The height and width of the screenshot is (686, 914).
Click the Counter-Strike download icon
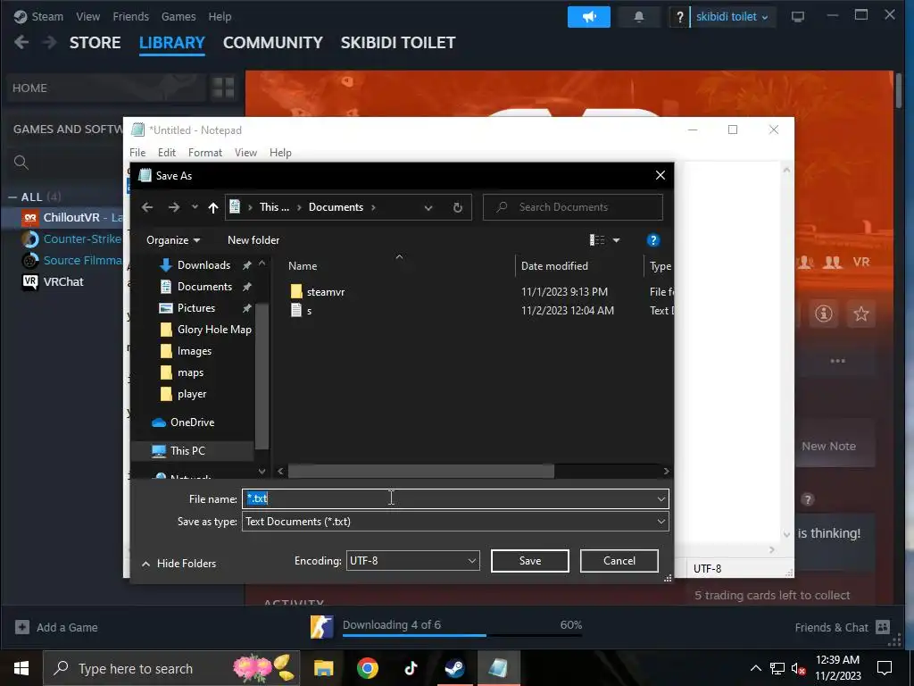[321, 627]
